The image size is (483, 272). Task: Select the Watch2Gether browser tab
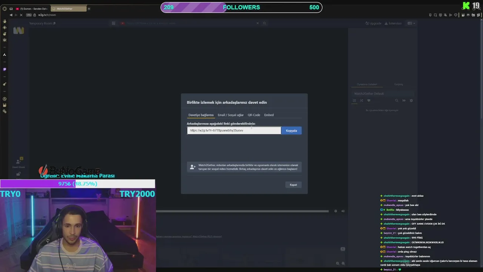68,9
